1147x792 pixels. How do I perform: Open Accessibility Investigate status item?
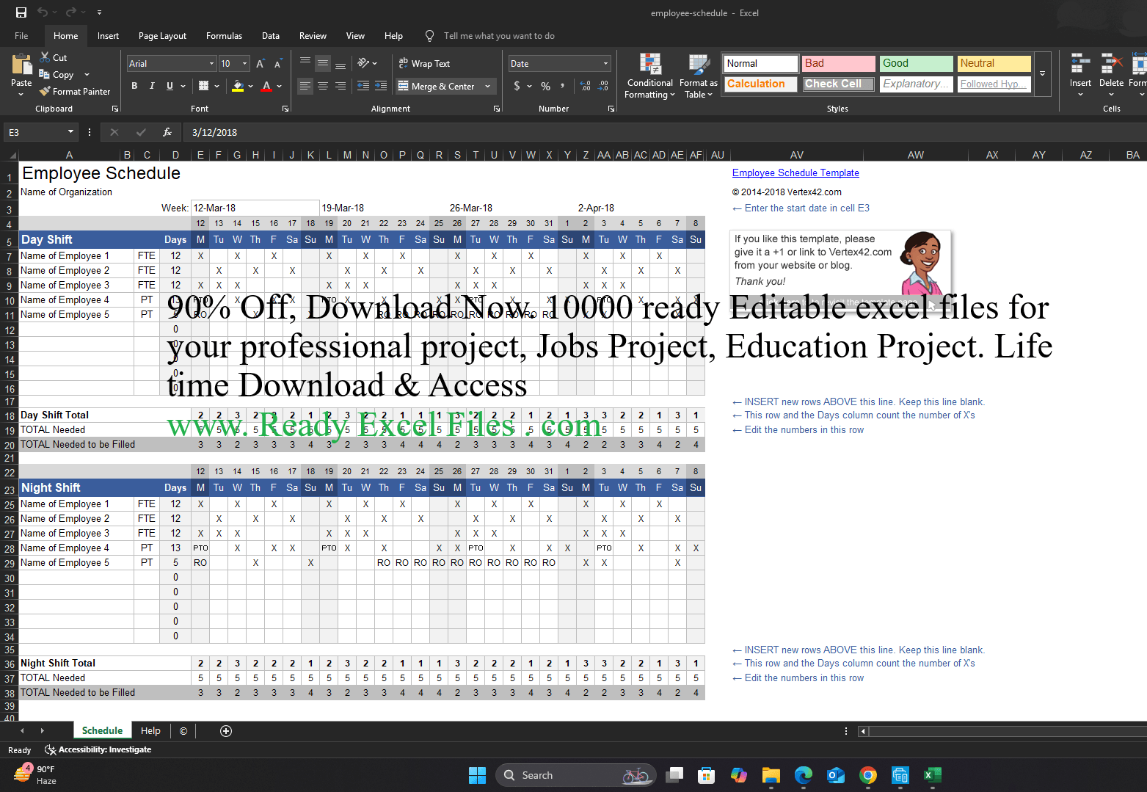(98, 749)
